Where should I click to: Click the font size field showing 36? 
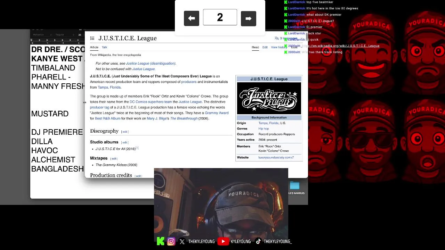[80, 35]
